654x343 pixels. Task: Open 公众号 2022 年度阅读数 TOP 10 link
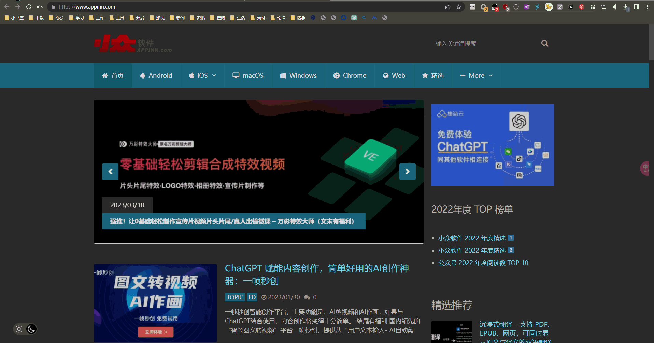(x=483, y=263)
